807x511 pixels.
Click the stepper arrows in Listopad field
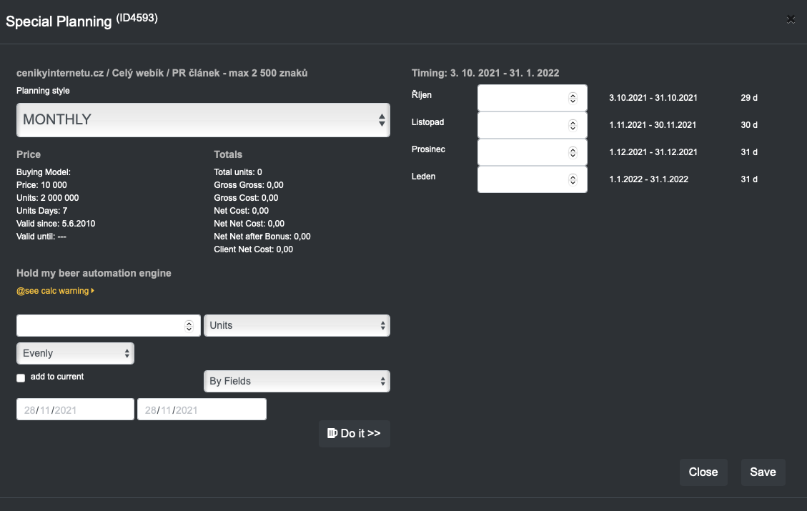[x=573, y=125]
